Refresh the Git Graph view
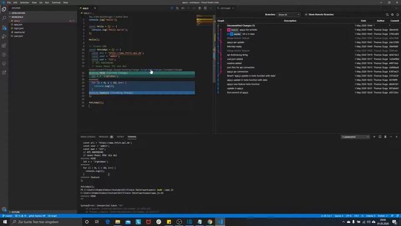The height and width of the screenshot is (226, 401). (398, 14)
